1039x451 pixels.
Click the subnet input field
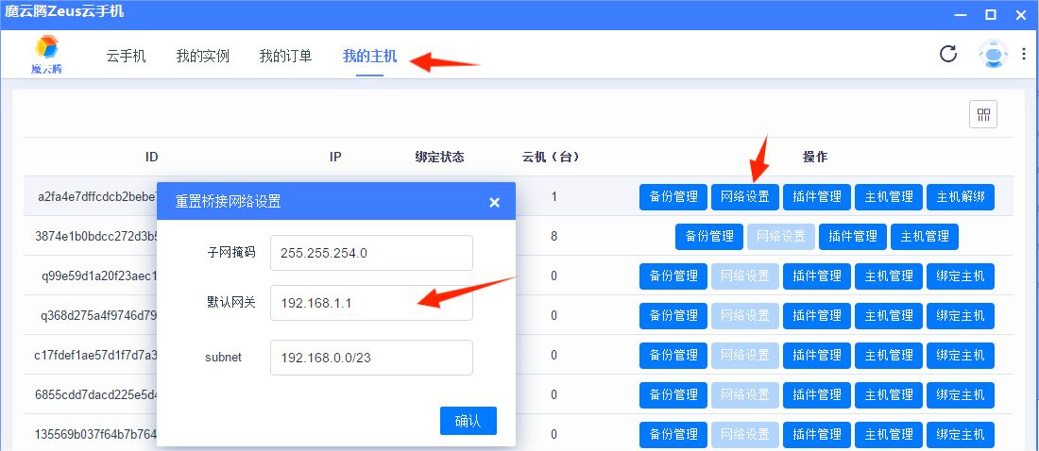tap(370, 358)
